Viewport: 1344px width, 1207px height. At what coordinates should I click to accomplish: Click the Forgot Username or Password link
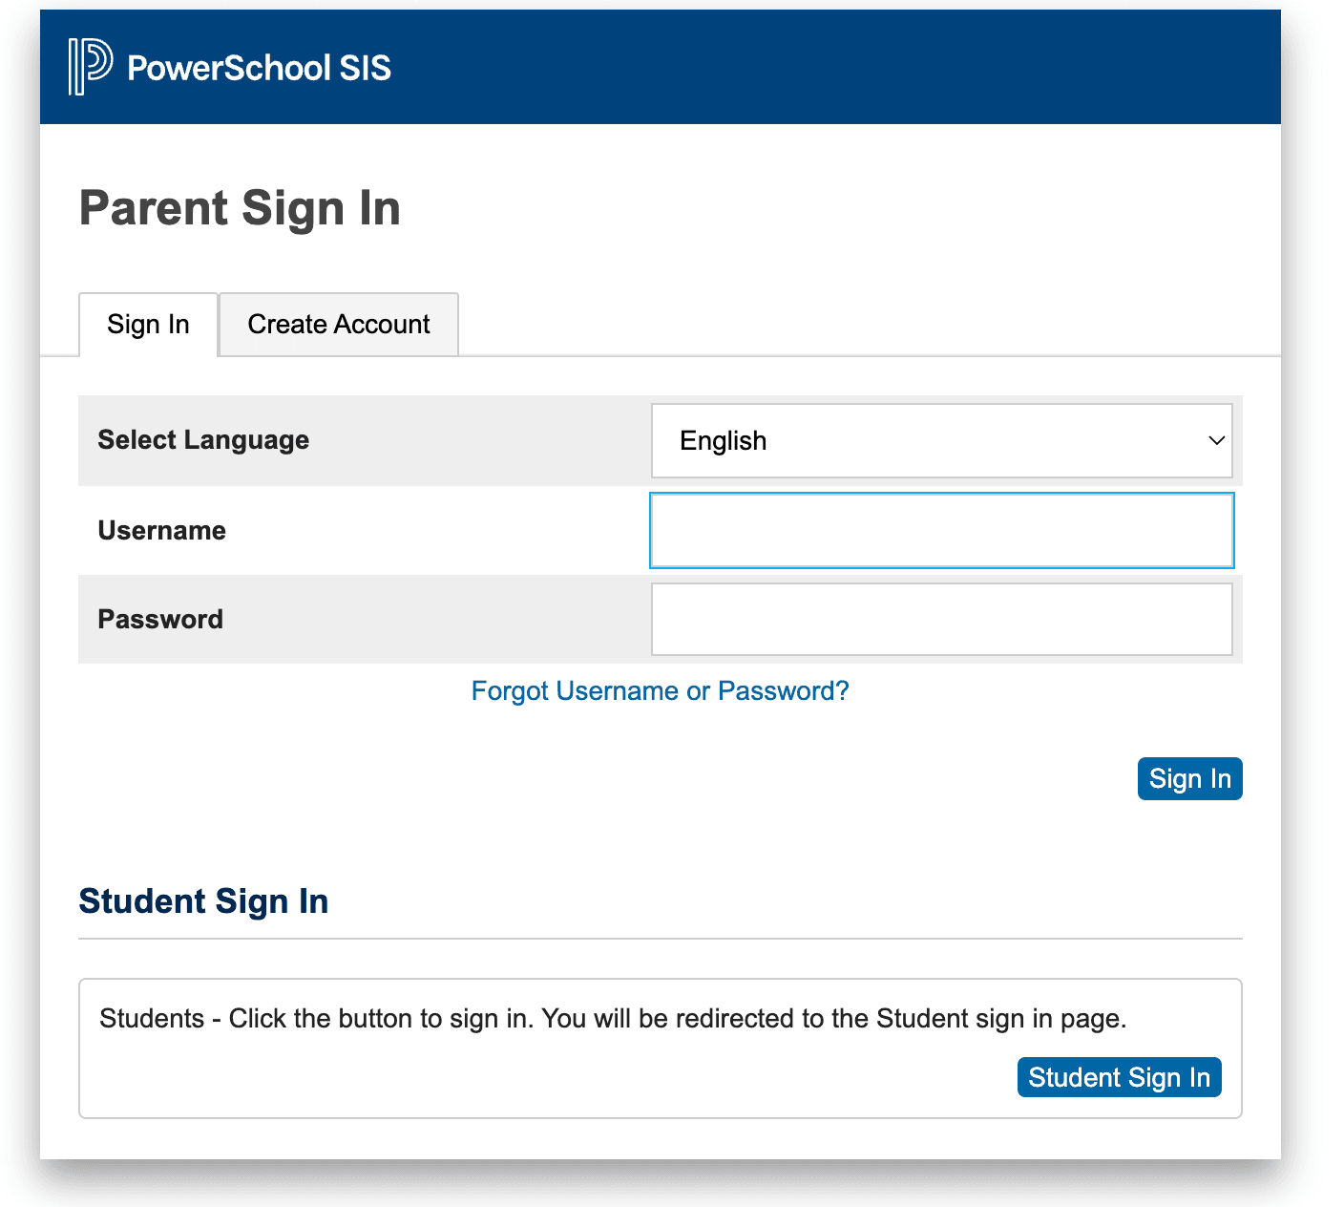pos(660,690)
